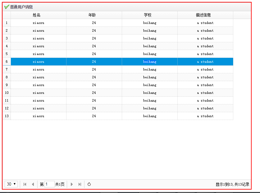Click age 24 in selected row 6
260x193 pixels.
[x=94, y=62]
